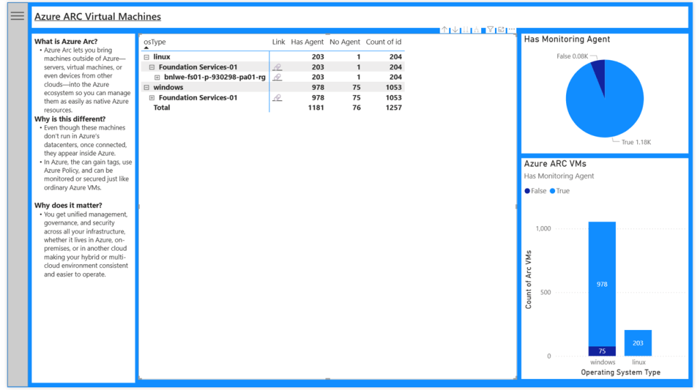
Task: Click the drill down arrow icon
Action: pos(455,30)
